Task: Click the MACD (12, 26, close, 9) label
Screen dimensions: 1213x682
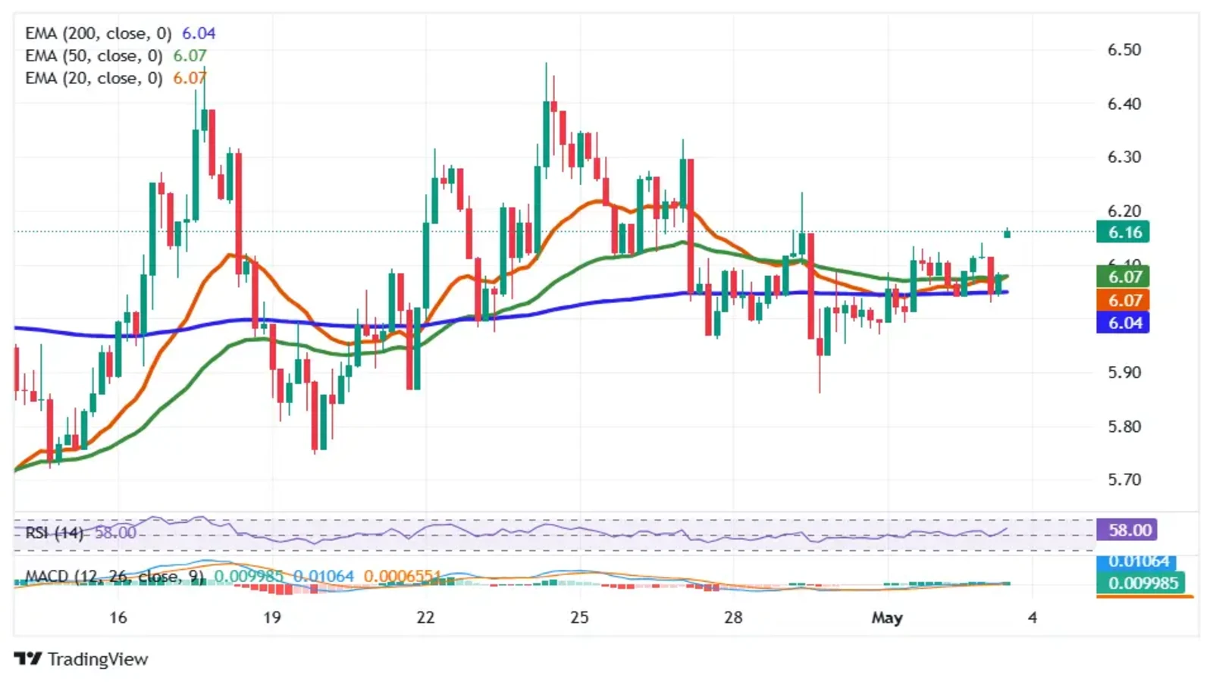Action: tap(114, 577)
